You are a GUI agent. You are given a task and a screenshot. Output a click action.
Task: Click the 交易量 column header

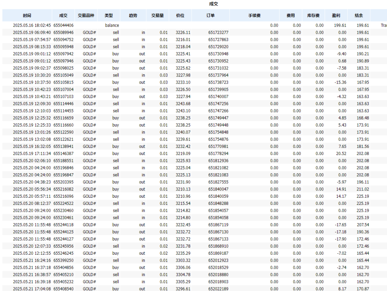[x=157, y=15]
